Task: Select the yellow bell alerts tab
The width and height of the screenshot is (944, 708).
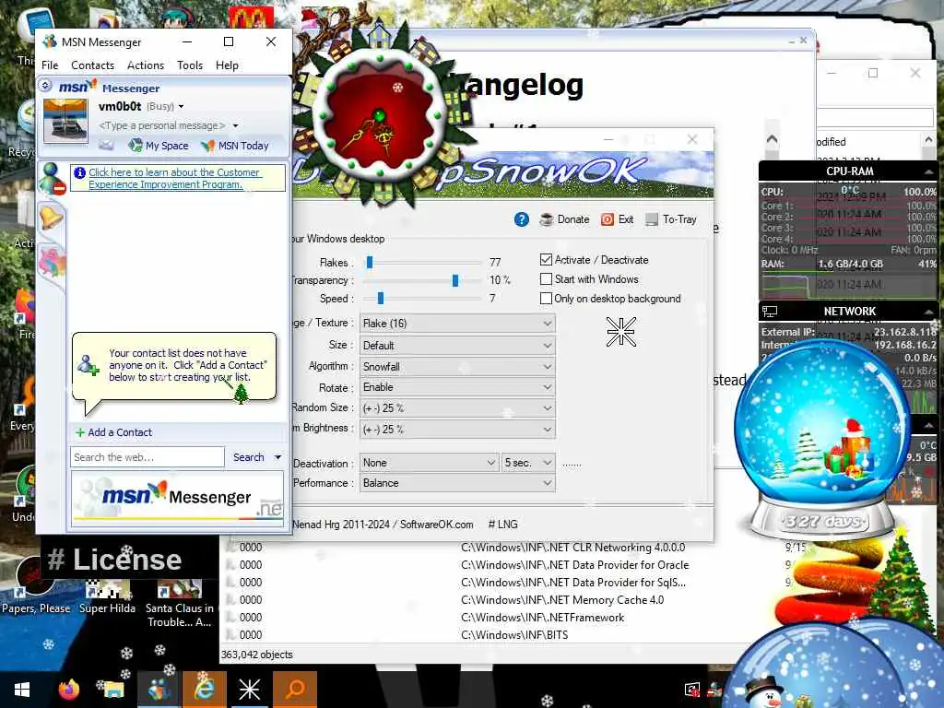Action: tap(52, 217)
